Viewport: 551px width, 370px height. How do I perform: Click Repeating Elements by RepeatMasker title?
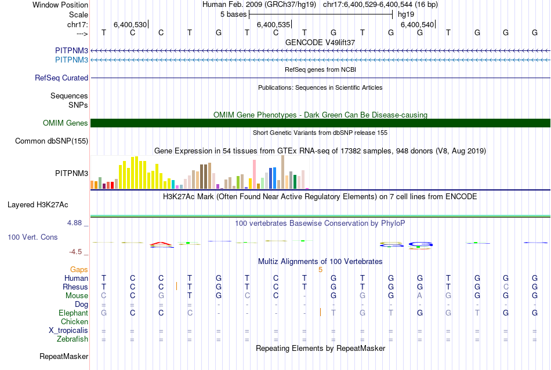321,348
